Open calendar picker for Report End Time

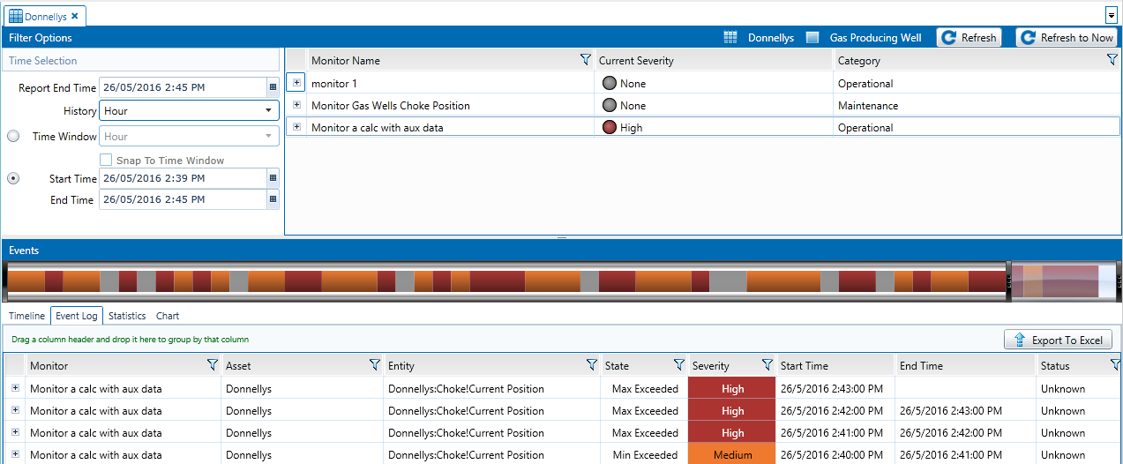coord(273,87)
